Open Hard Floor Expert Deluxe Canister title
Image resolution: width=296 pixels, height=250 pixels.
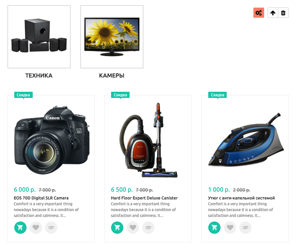click(x=144, y=198)
